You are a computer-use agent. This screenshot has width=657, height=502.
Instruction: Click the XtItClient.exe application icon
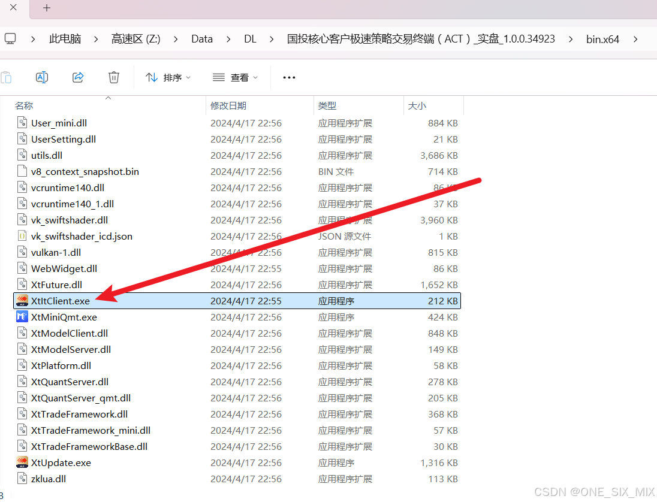[22, 301]
